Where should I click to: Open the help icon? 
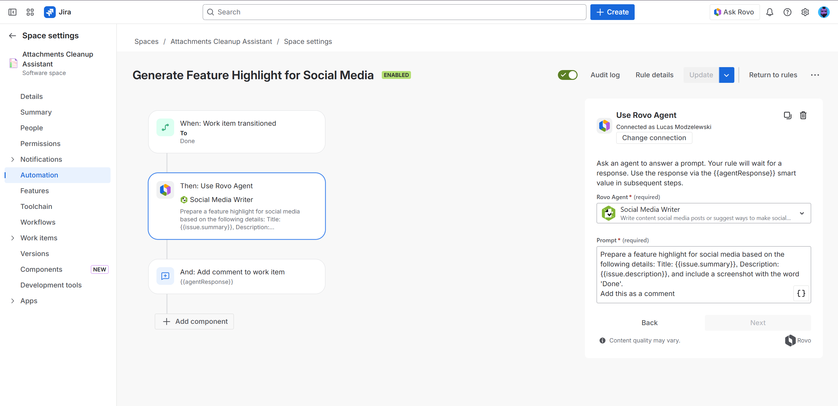(x=787, y=12)
